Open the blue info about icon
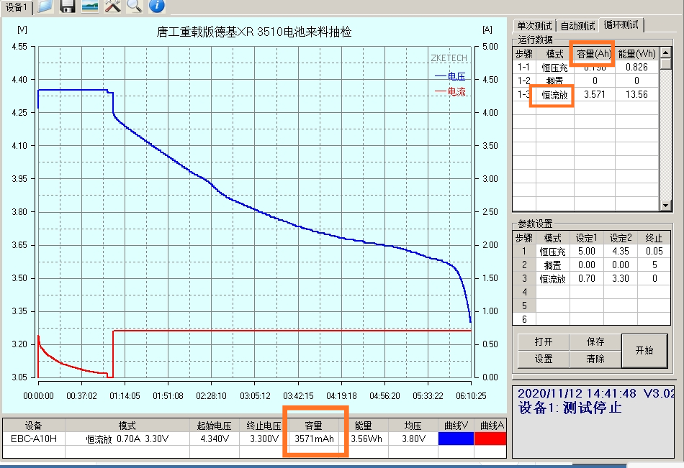Viewport: 684px width, 468px height. 157,6
